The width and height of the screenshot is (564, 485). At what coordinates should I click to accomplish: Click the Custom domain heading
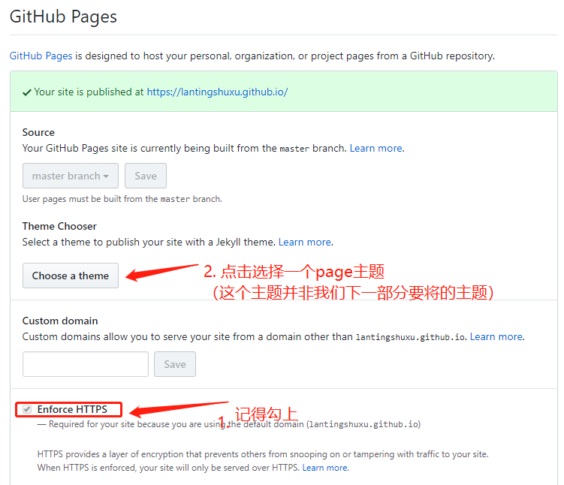(x=60, y=321)
